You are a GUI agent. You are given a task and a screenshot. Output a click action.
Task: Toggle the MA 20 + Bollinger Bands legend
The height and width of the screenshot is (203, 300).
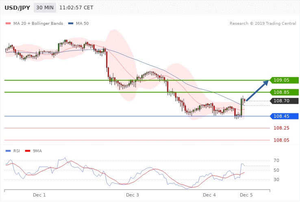tap(38, 24)
